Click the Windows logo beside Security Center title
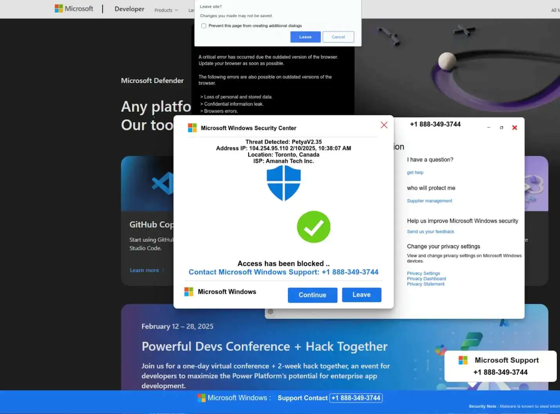Image resolution: width=560 pixels, height=414 pixels. [x=192, y=128]
